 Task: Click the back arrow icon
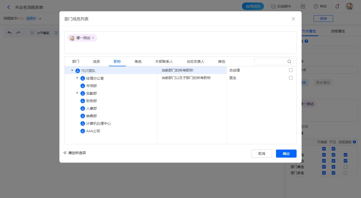[x=9, y=7]
